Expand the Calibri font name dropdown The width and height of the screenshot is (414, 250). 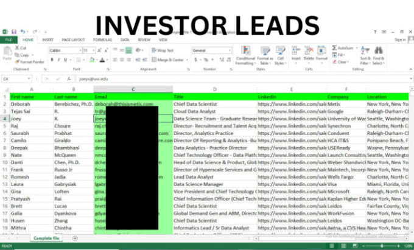(80, 50)
